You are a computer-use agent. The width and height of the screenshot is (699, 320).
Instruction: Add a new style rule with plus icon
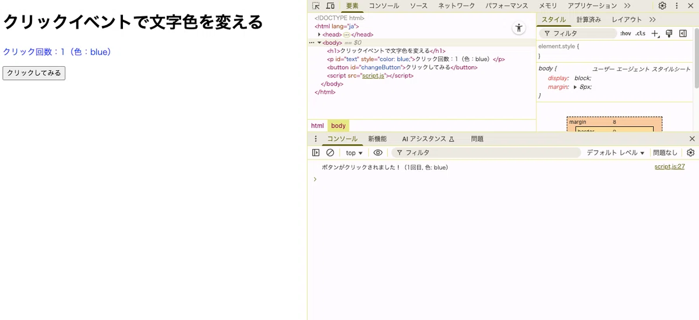[x=655, y=34]
